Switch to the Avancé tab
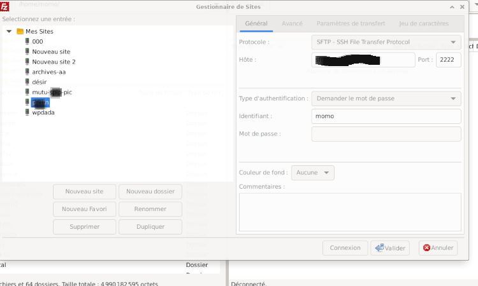Image resolution: width=478 pixels, height=286 pixels. tap(292, 24)
